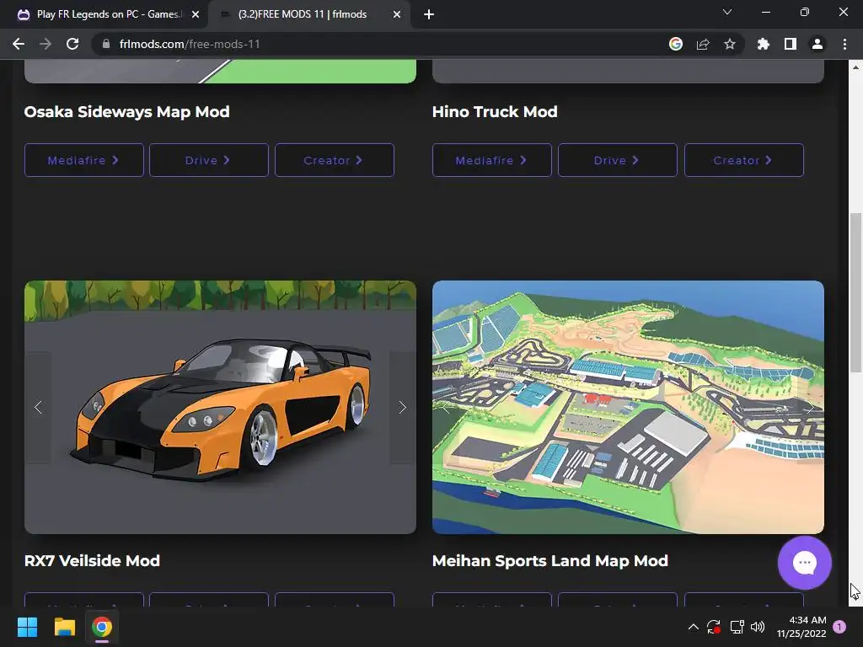This screenshot has height=647, width=863.
Task: Open the Chrome profile avatar
Action: coord(817,44)
